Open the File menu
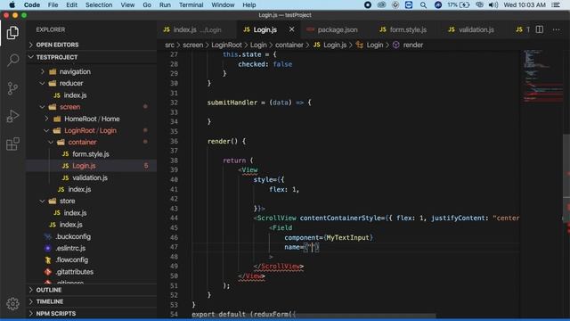The image size is (570, 321). click(53, 4)
